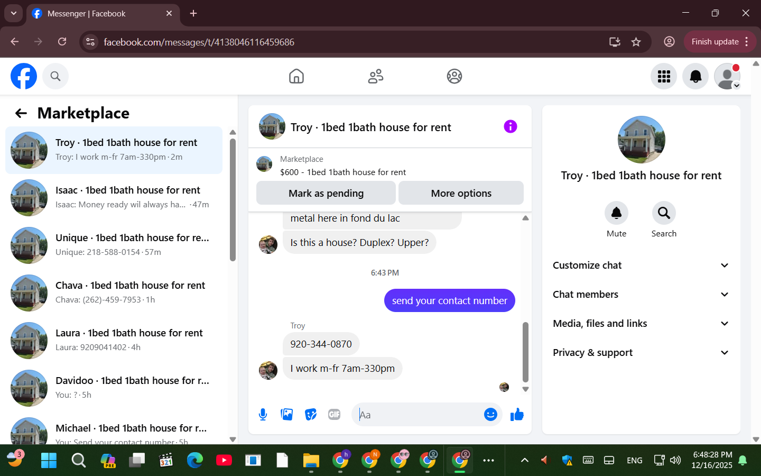Open Michael's house for rent conversation
The image size is (761, 476).
114,429
